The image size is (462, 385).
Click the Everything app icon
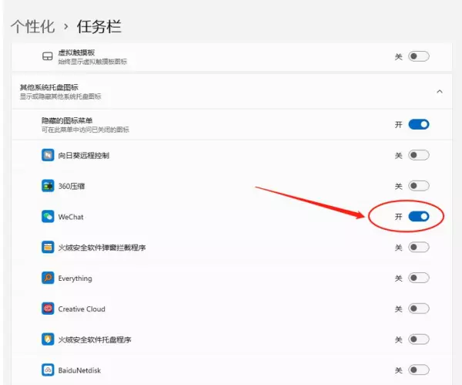pos(48,278)
